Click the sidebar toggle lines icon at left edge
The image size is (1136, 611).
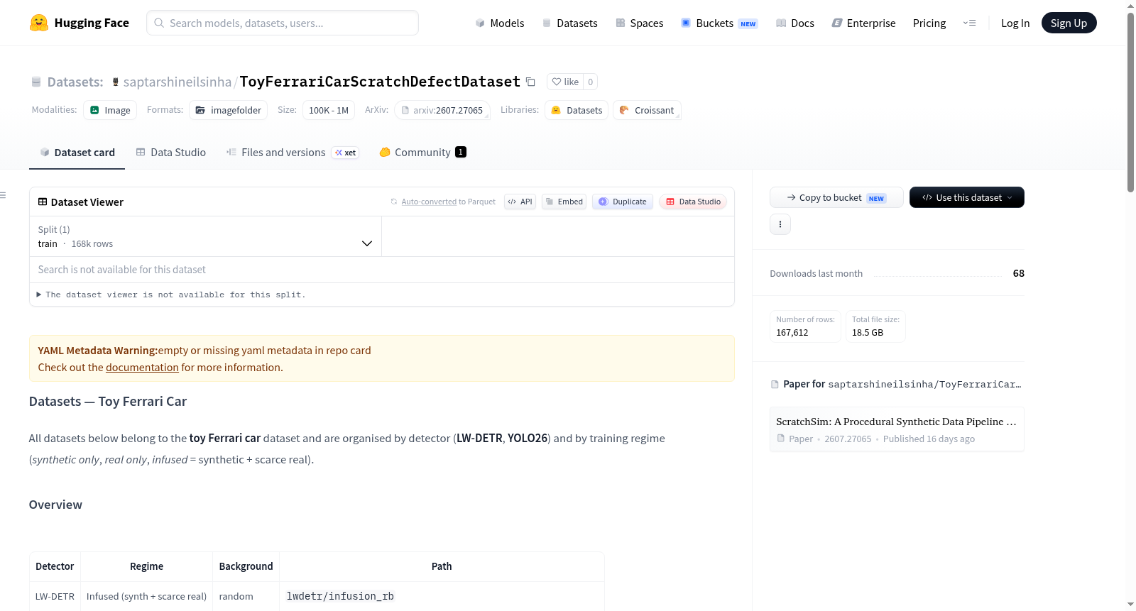coord(3,195)
